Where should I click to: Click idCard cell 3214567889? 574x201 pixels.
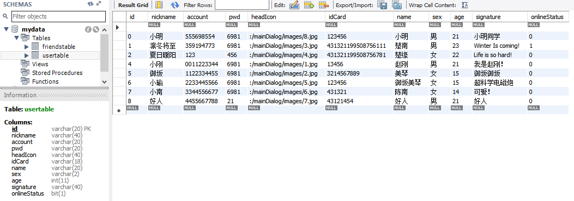(359, 73)
